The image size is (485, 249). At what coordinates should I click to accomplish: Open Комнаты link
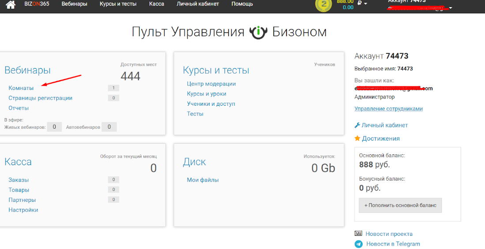coord(21,88)
